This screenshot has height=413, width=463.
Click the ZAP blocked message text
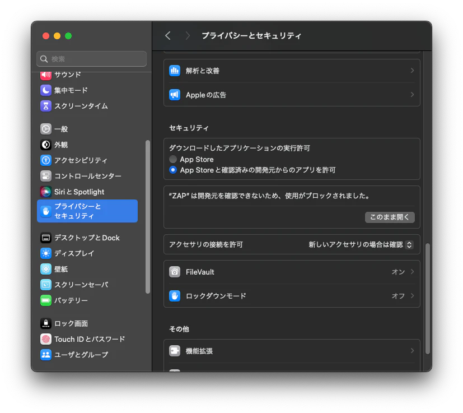[270, 196]
